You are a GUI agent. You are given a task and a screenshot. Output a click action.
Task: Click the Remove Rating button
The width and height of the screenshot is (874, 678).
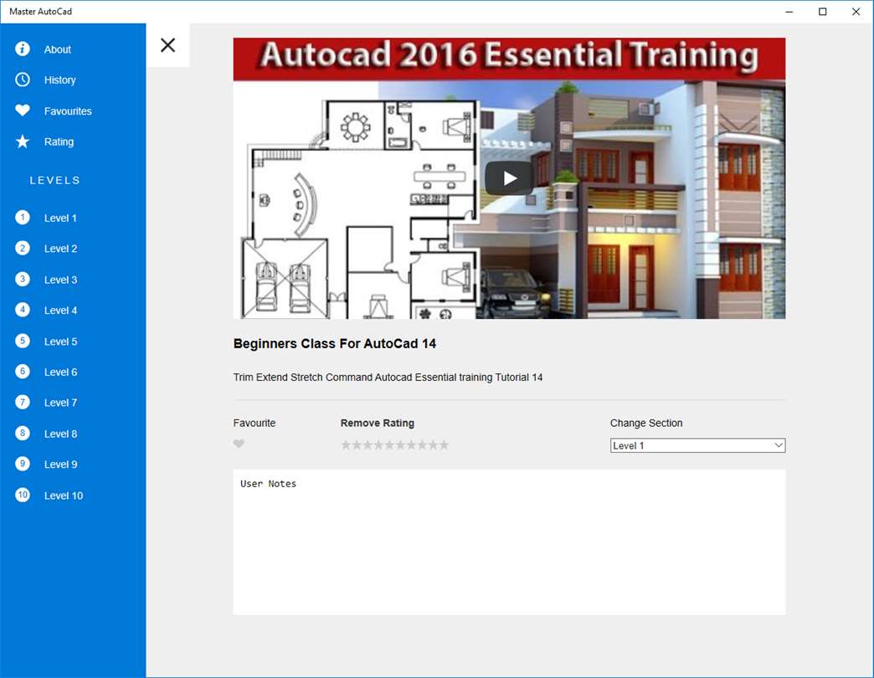point(378,423)
